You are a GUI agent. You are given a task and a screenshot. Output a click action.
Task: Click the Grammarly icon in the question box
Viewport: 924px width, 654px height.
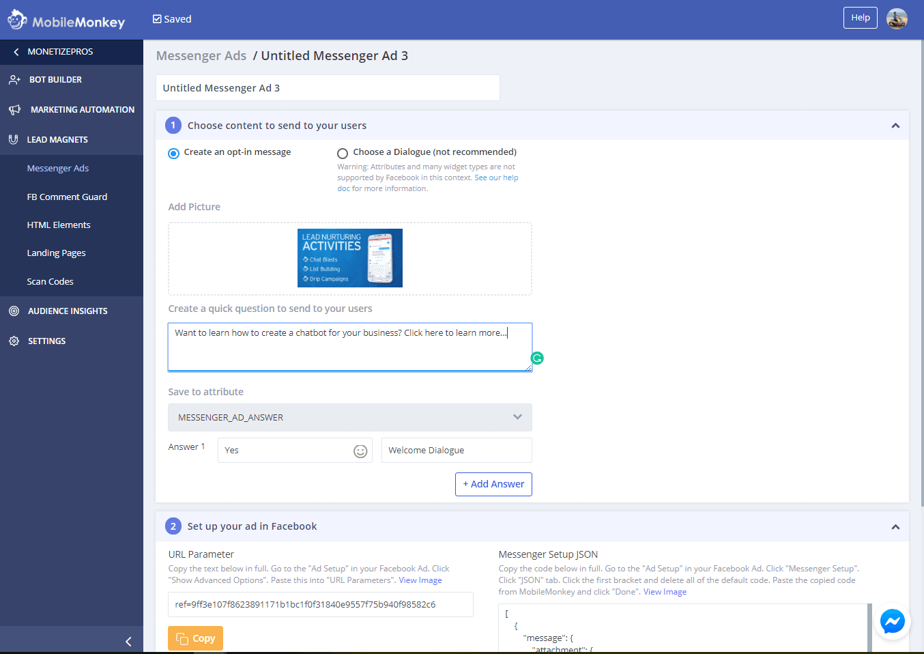coord(537,358)
